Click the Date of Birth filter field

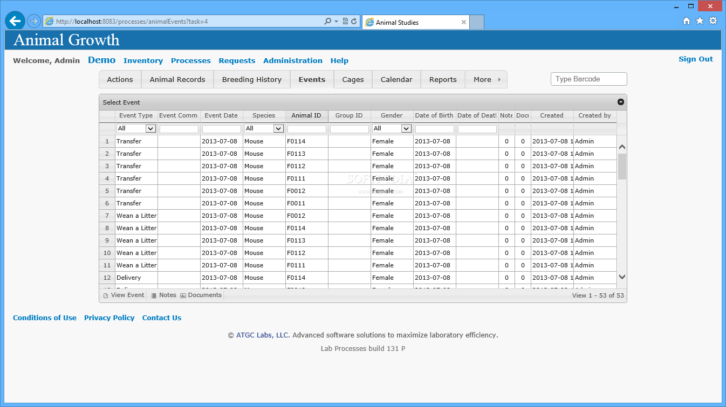coord(435,129)
